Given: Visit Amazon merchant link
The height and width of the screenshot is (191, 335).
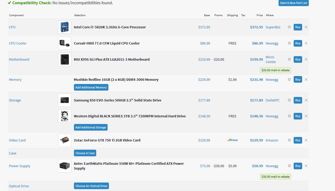Looking at the screenshot, I should (272, 140).
